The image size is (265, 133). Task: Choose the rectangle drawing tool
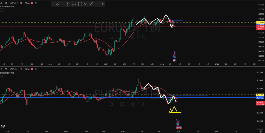[80, 4]
